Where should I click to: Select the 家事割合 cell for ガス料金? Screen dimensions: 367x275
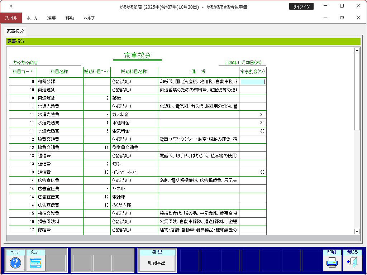click(x=253, y=115)
